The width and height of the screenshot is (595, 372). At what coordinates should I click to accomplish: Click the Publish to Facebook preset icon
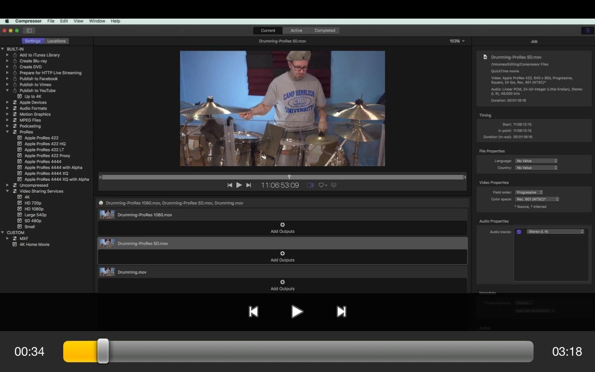pyautogui.click(x=14, y=79)
